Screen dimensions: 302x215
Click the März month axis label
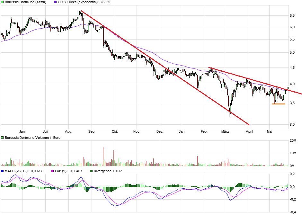click(x=226, y=131)
